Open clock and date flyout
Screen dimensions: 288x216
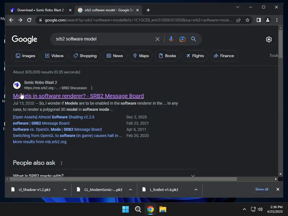tap(275, 209)
